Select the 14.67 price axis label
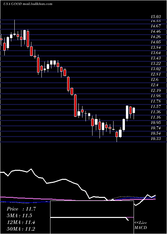This screenshot has height=234, width=167. point(156,26)
